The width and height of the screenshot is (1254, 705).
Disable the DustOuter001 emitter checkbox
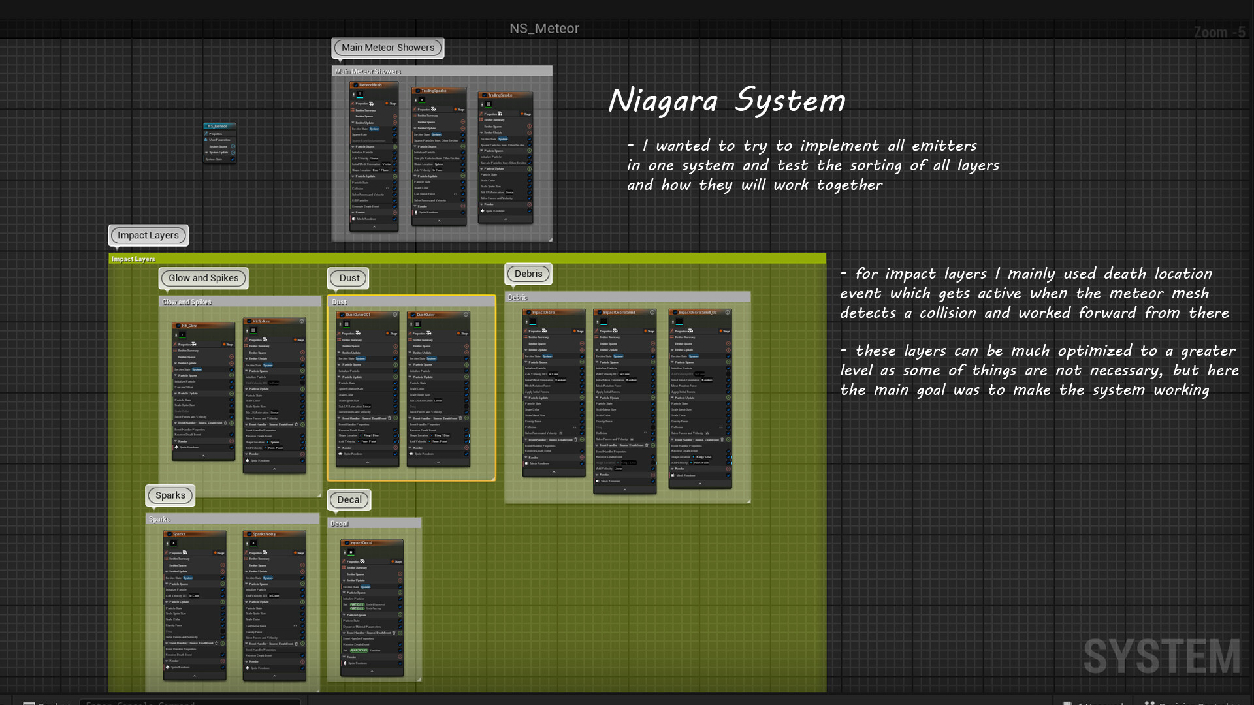(342, 315)
